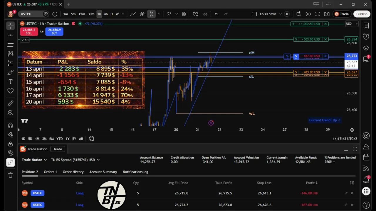Screen dimensions: 376x211
Task: Enter fullscreen chart mode
Action: (318, 14)
